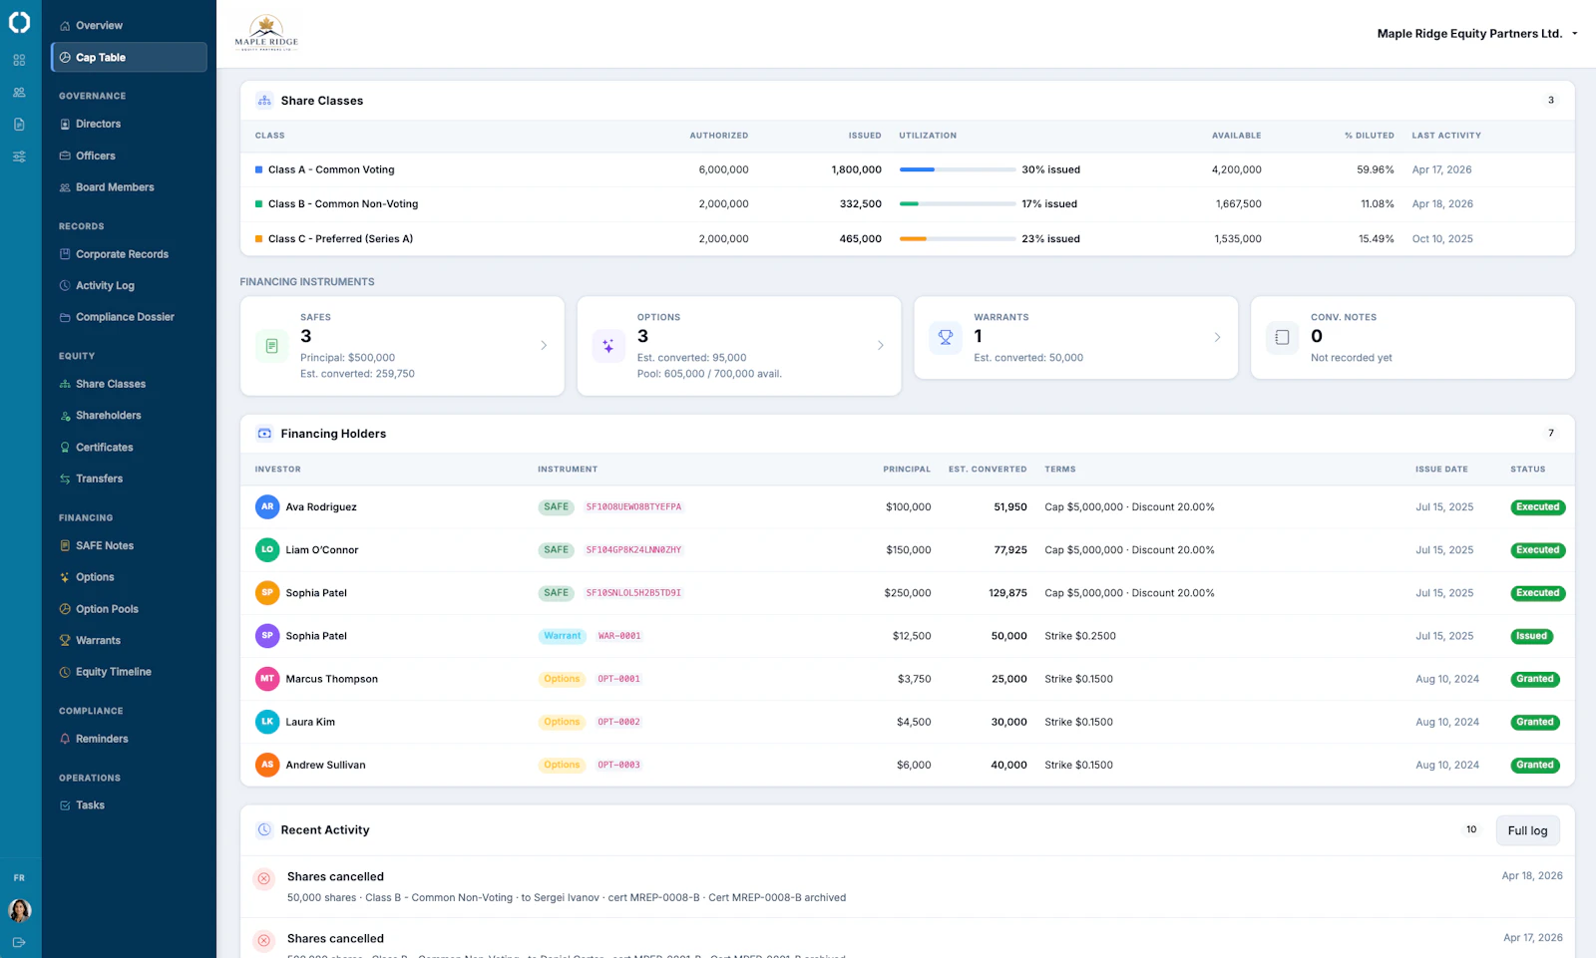1596x958 pixels.
Task: Click the Recent Activity clock icon
Action: coord(264,829)
